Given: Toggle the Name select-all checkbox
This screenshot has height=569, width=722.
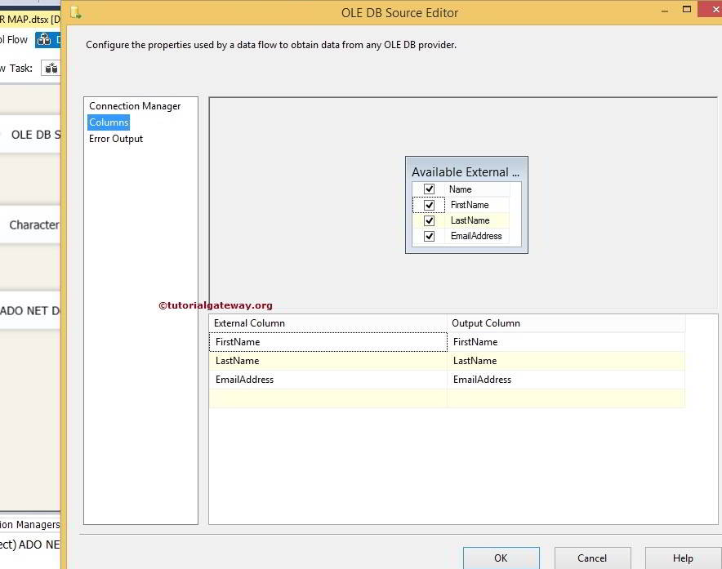Looking at the screenshot, I should click(x=429, y=189).
